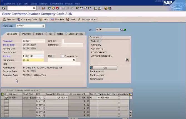Go to Last Page icon
186x119 pixels.
pos(90,8)
